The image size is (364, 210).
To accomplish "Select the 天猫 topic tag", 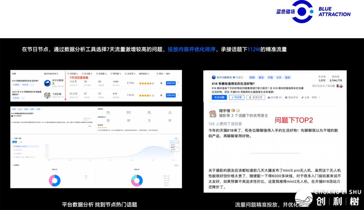I will pyautogui.click(x=270, y=77).
